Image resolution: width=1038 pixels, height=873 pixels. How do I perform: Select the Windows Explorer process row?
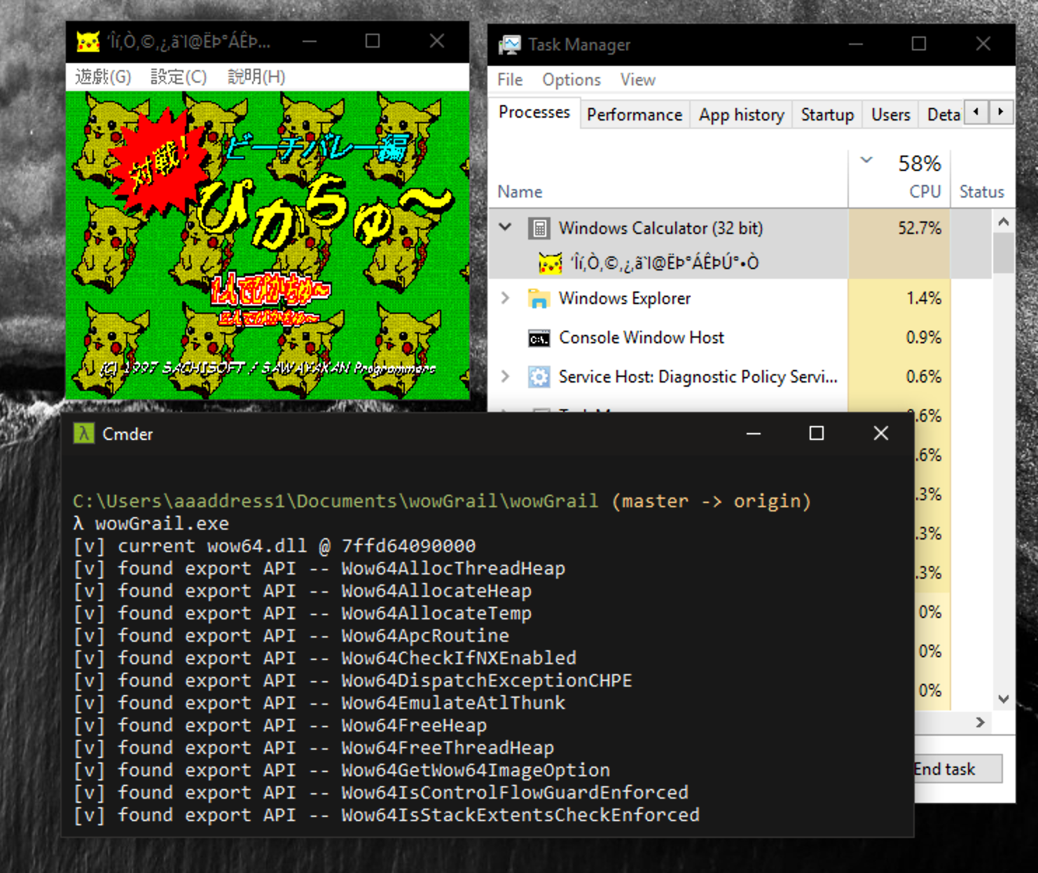coord(740,298)
